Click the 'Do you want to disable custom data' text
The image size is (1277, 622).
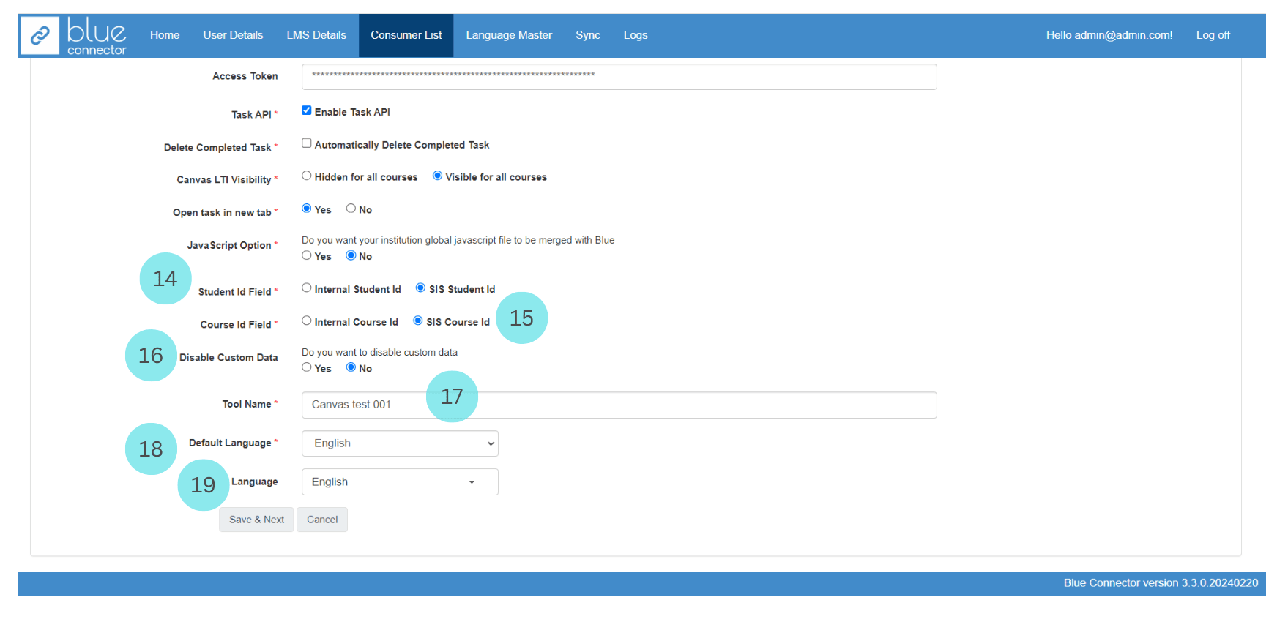coord(379,352)
